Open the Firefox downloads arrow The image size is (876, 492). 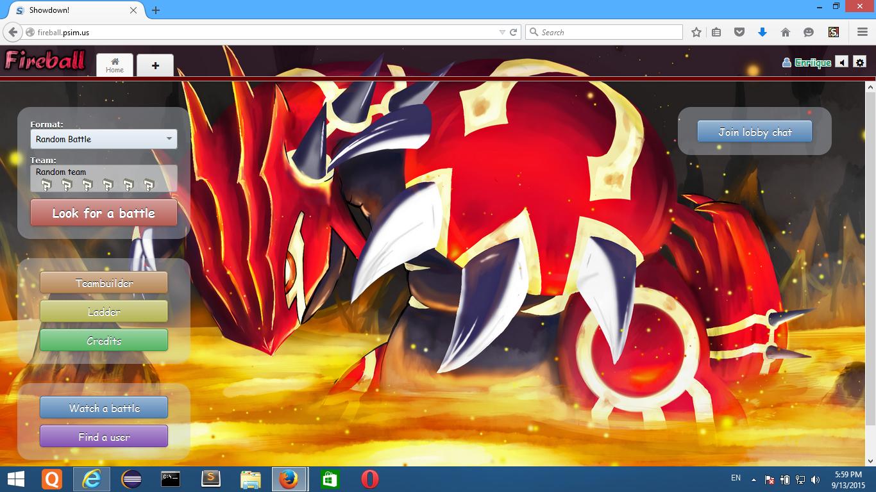coord(762,32)
